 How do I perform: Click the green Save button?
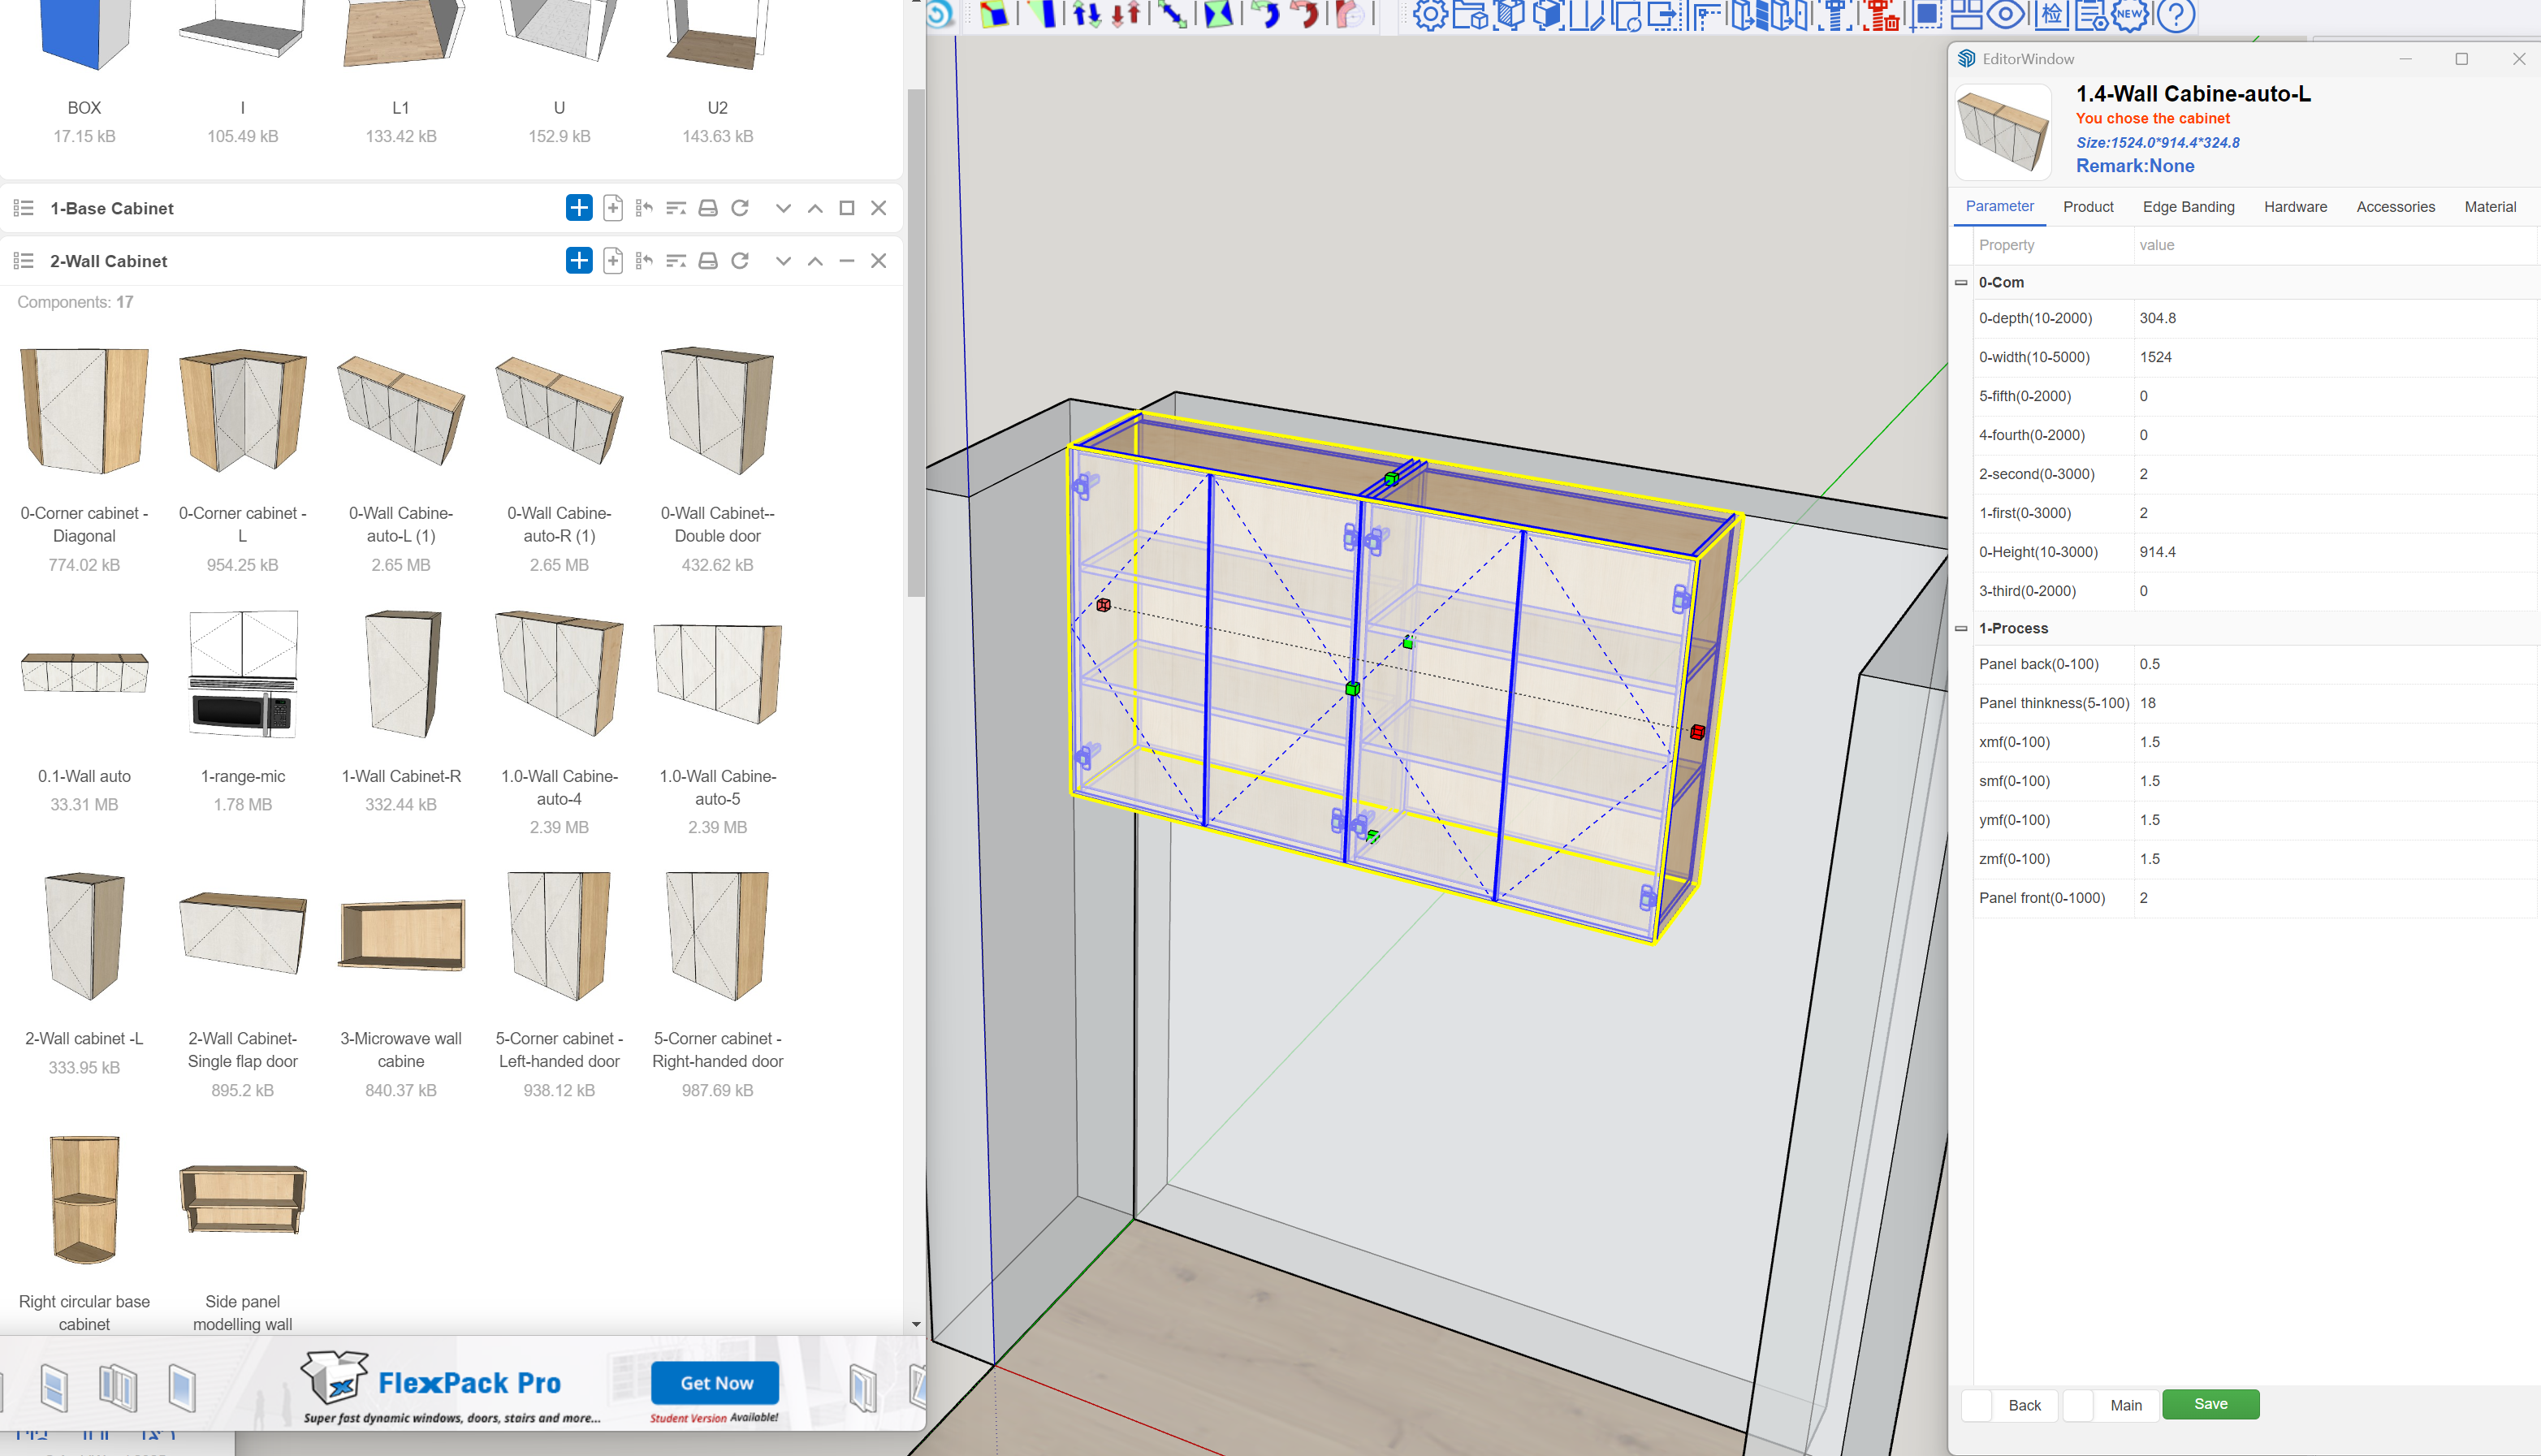pos(2210,1404)
